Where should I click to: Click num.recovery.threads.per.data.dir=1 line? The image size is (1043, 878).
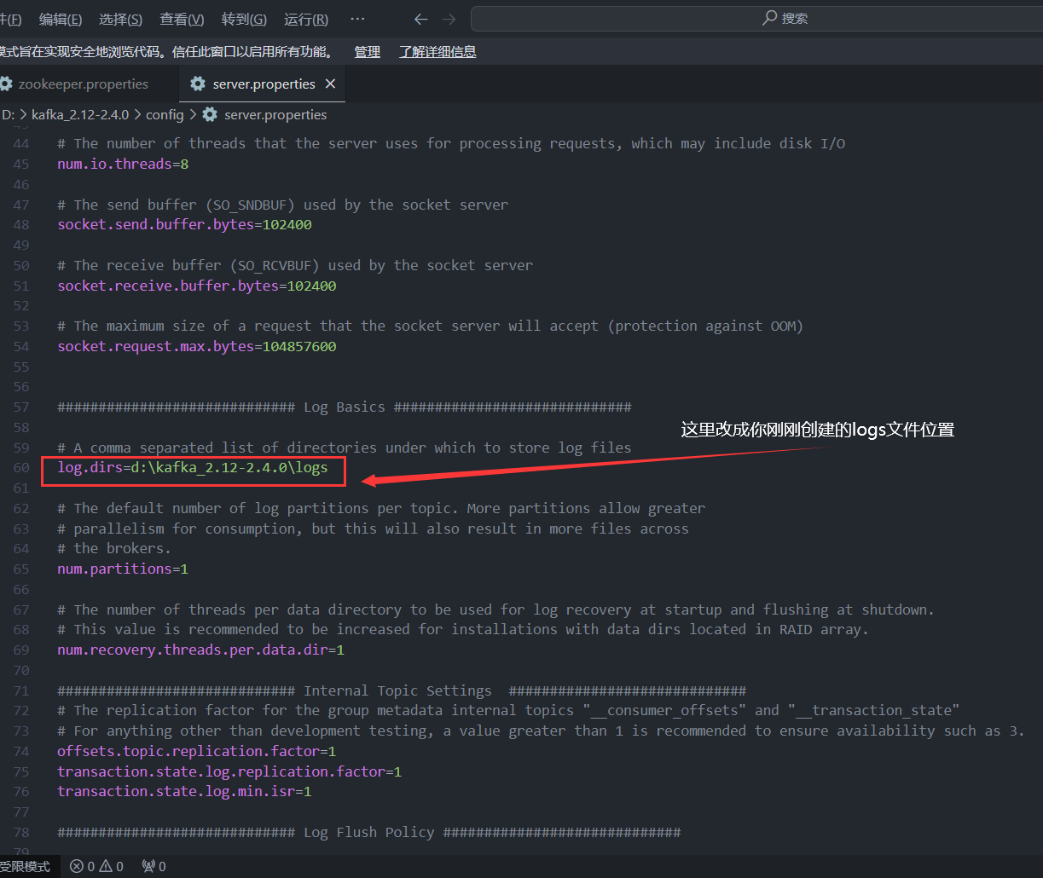(x=201, y=650)
